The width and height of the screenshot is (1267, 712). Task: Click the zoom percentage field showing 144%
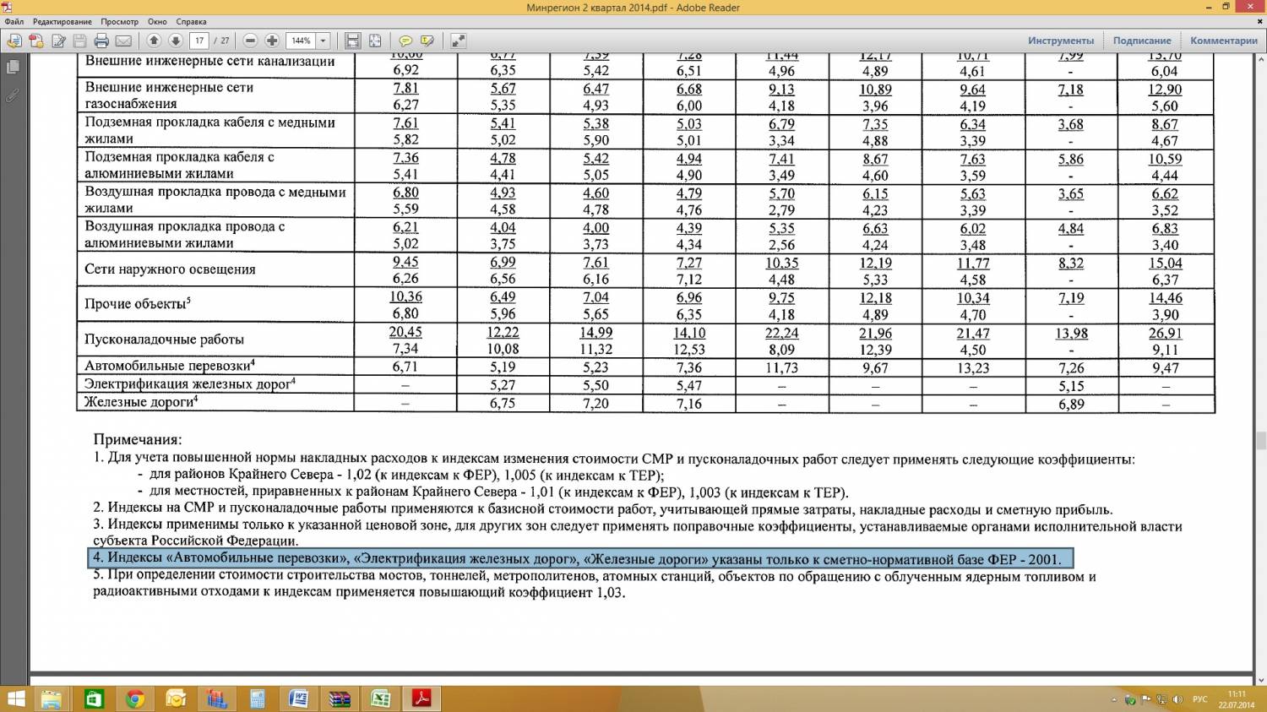(301, 41)
